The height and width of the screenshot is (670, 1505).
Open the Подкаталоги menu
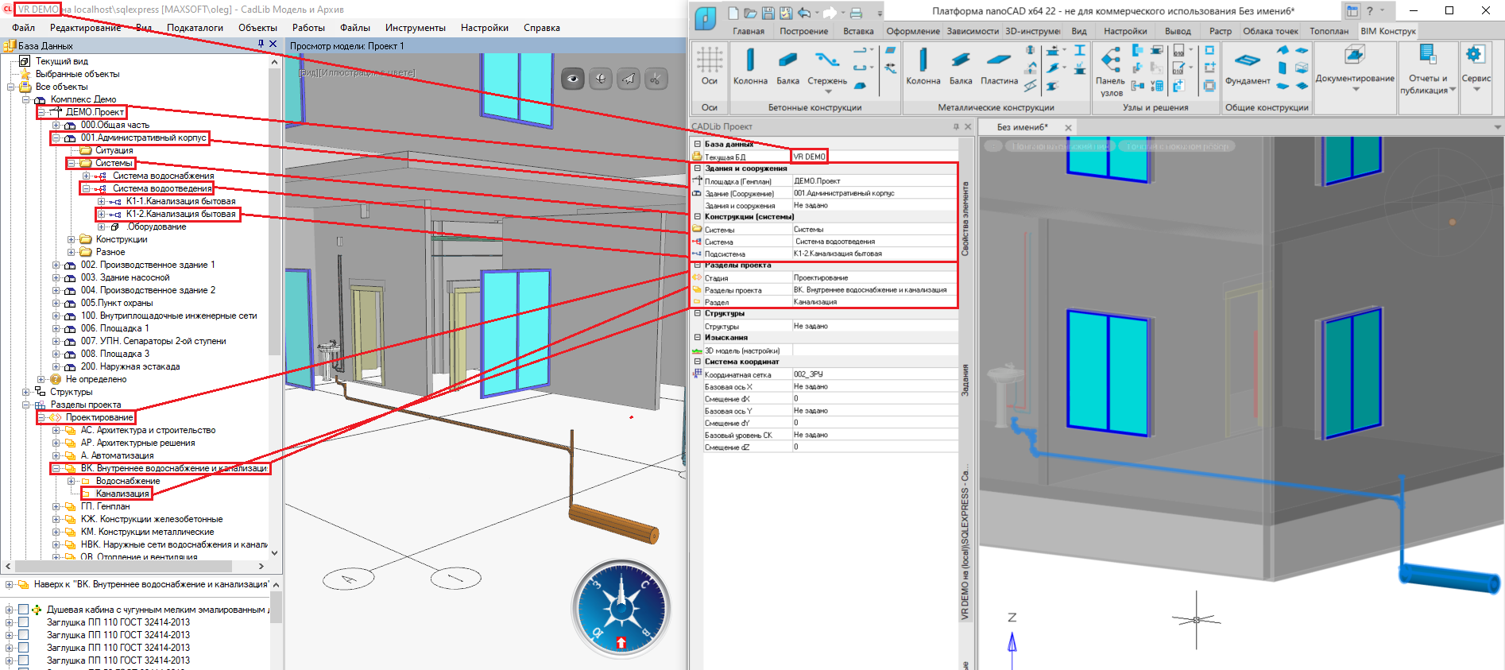195,28
